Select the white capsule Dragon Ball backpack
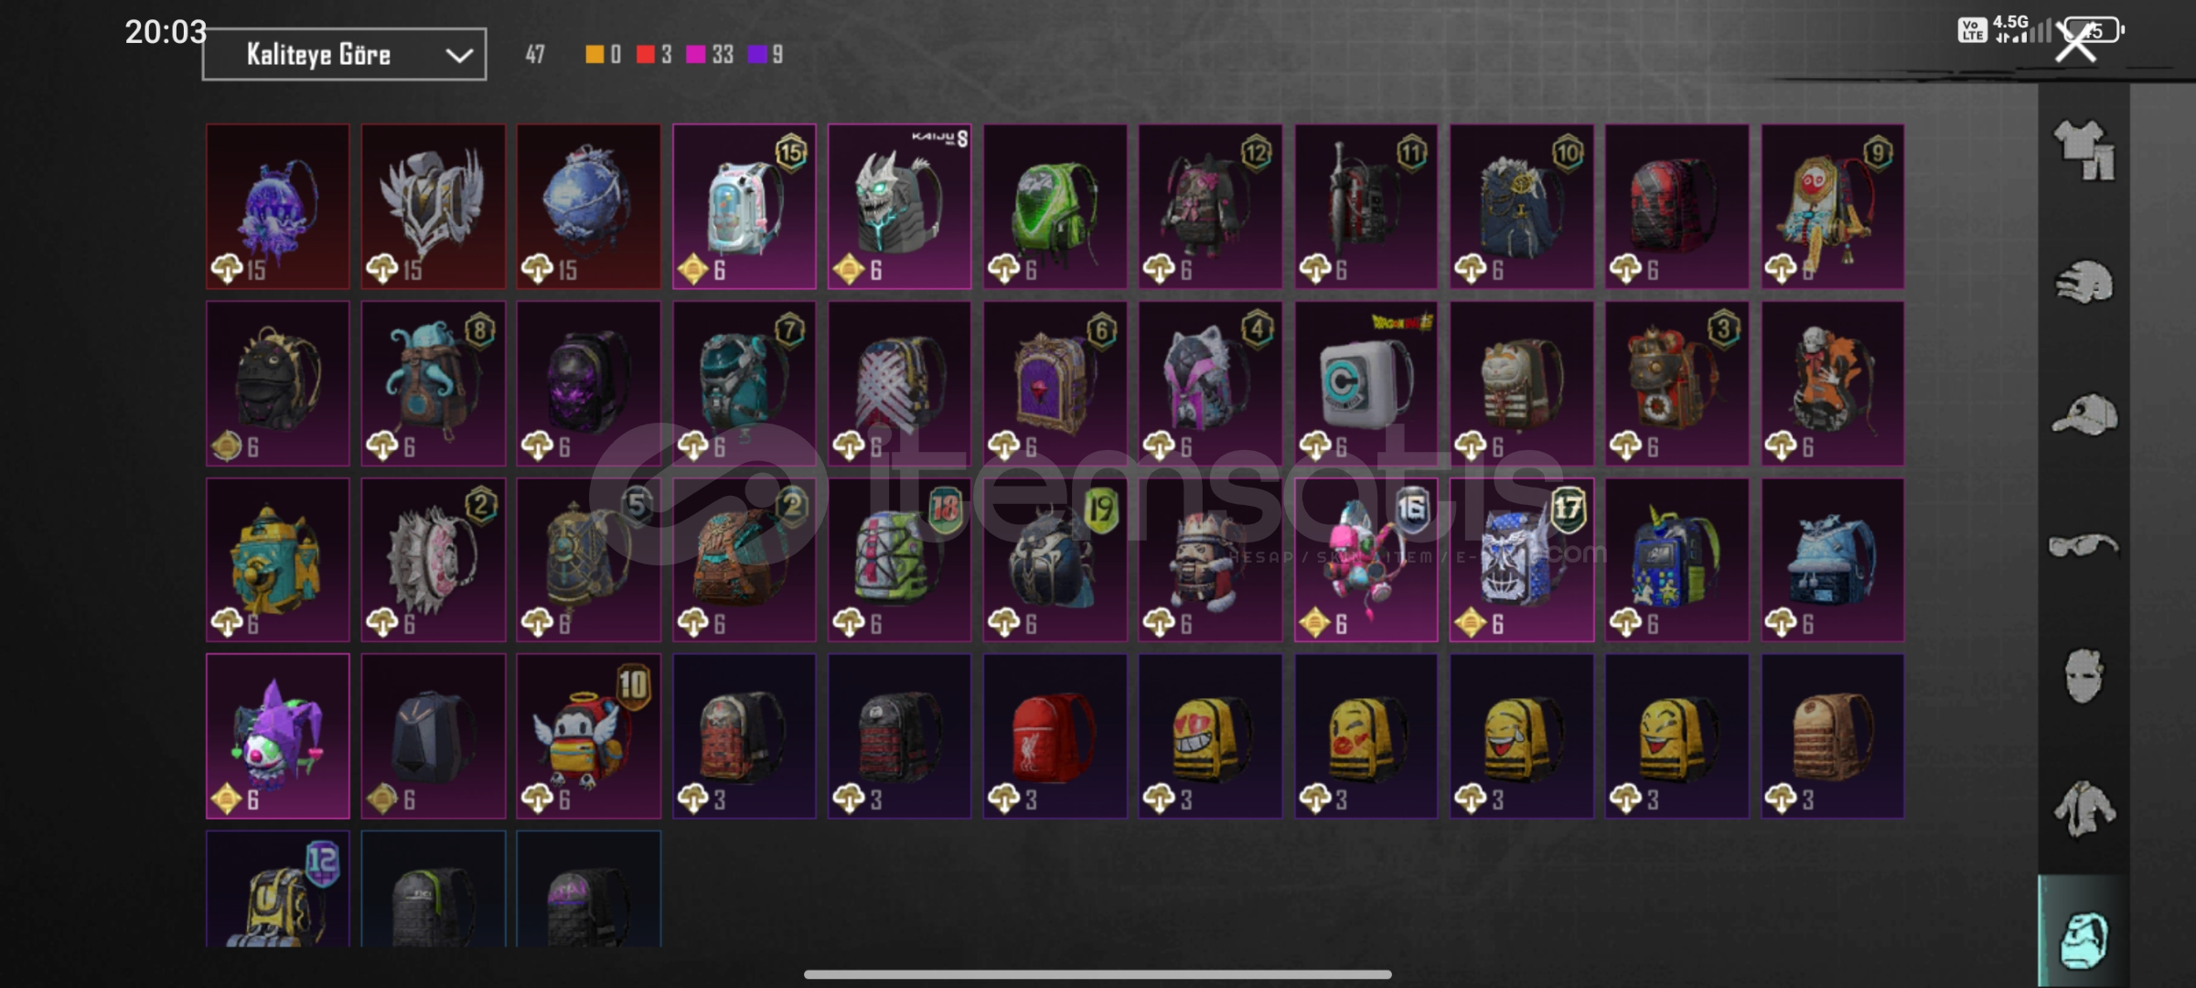This screenshot has height=988, width=2196. coord(1366,383)
